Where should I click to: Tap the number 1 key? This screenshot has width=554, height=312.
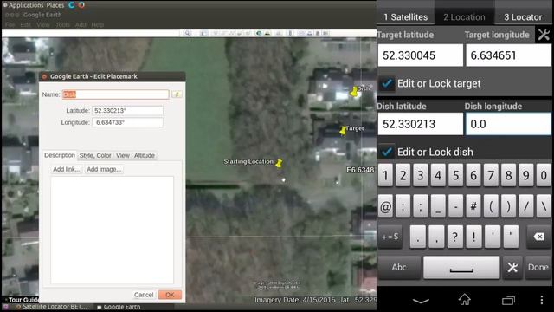tap(385, 175)
